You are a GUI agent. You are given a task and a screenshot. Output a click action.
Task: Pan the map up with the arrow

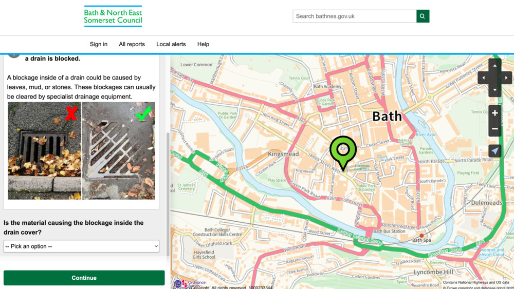click(494, 66)
